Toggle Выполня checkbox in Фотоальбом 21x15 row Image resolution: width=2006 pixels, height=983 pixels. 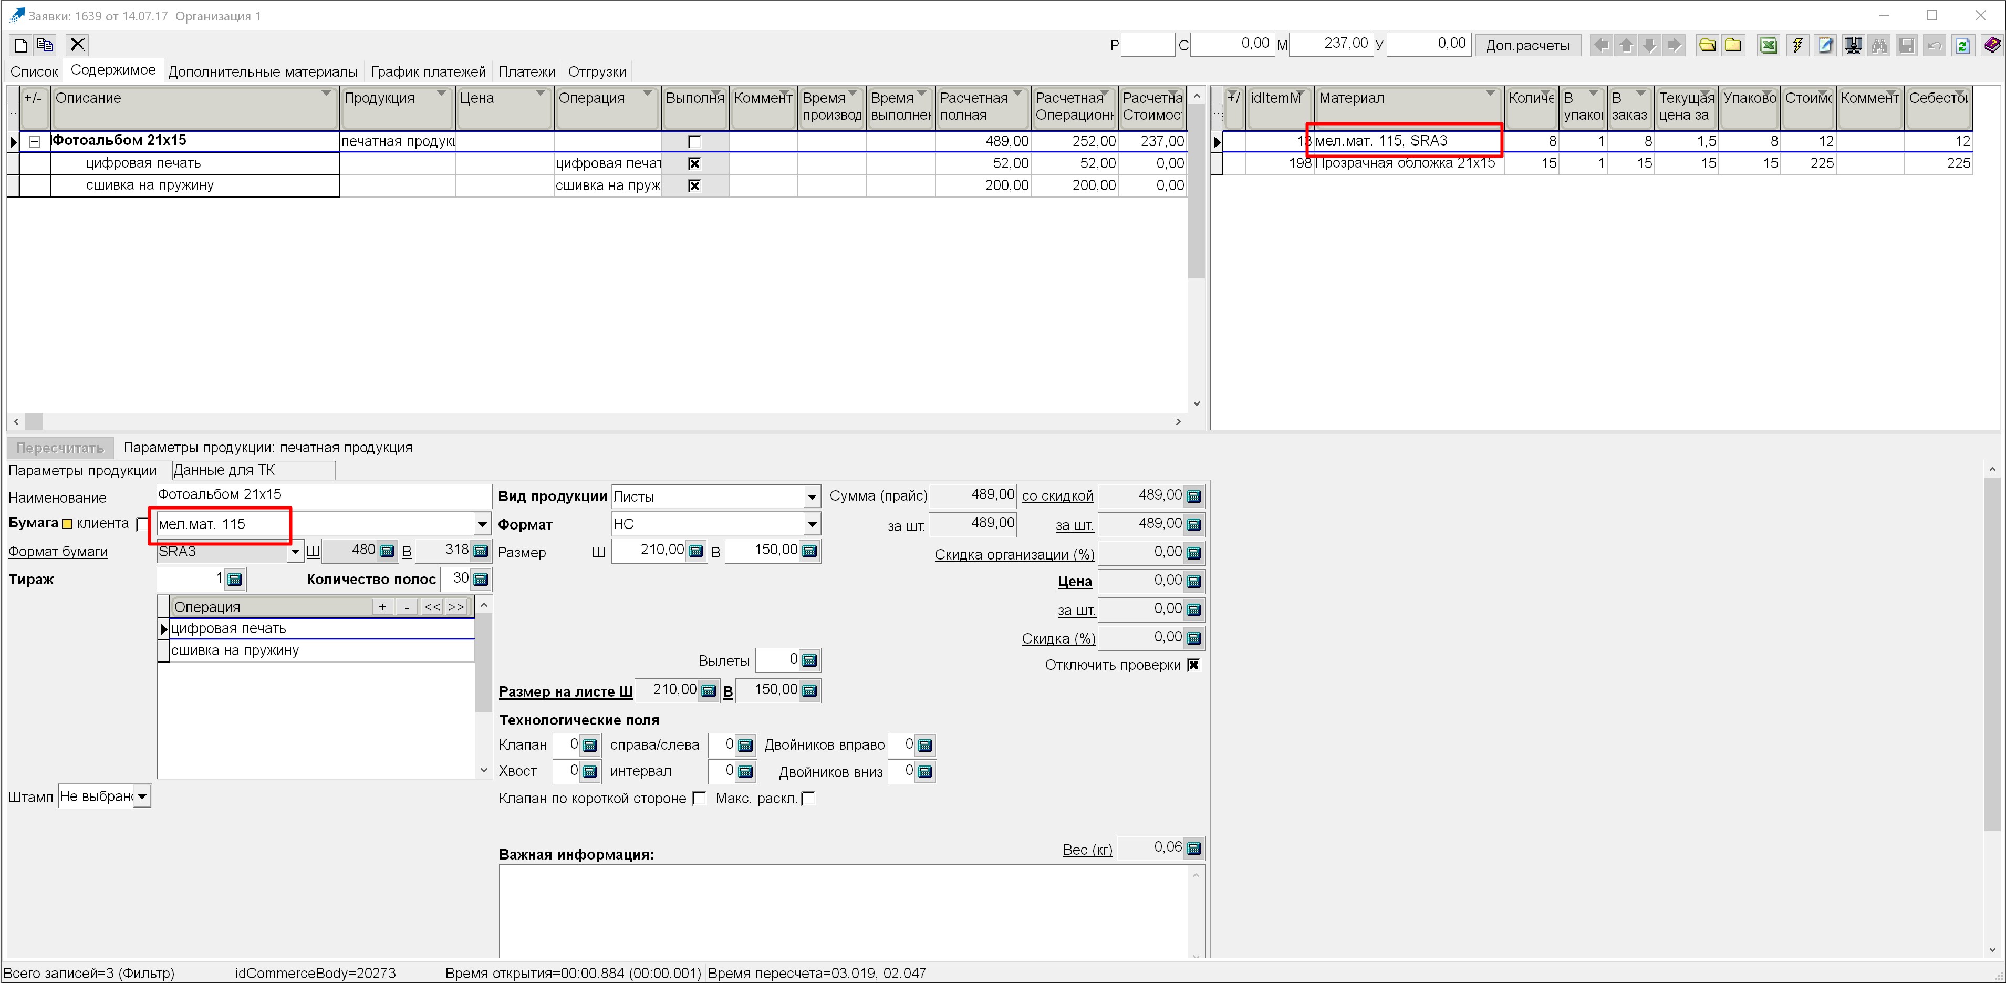[x=694, y=142]
